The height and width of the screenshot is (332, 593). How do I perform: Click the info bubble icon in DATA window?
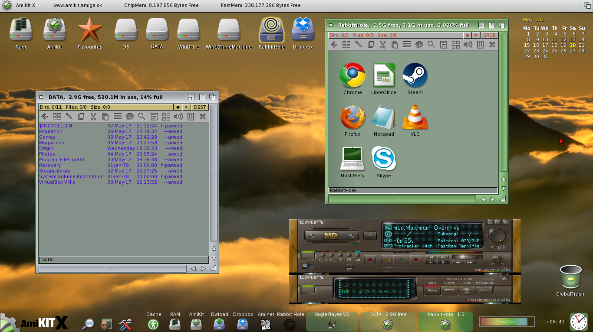(129, 116)
